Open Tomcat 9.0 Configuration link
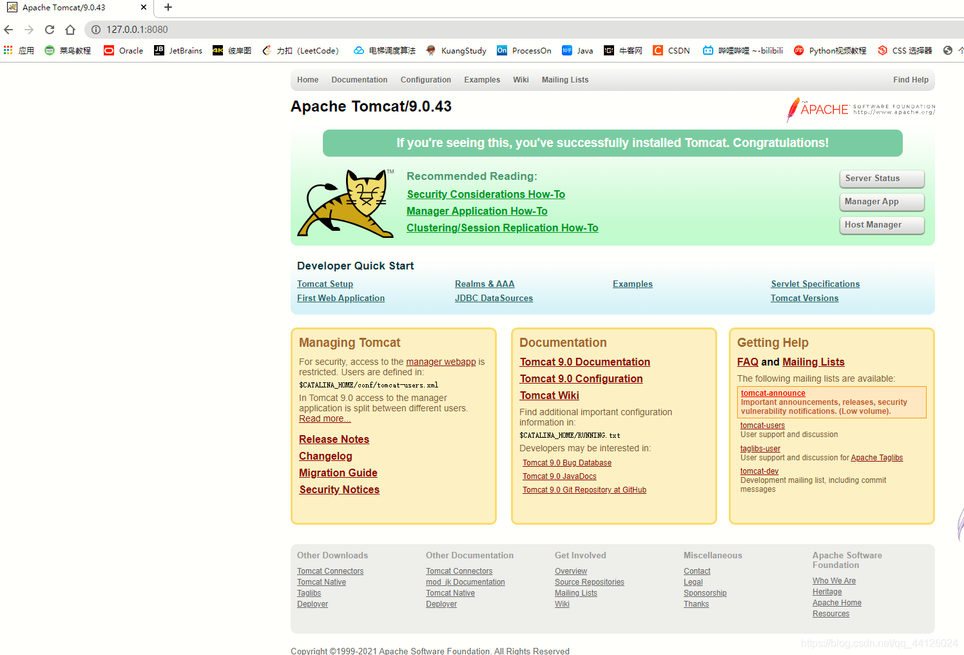Screen dimensions: 964x655 [x=581, y=378]
